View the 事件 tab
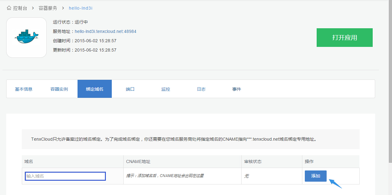 tap(237, 89)
